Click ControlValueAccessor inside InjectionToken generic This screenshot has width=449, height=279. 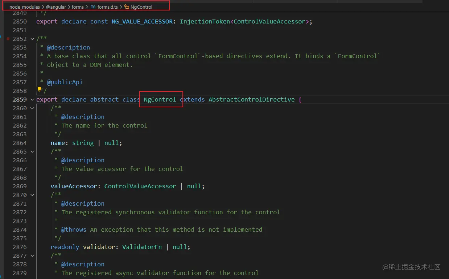pos(269,21)
